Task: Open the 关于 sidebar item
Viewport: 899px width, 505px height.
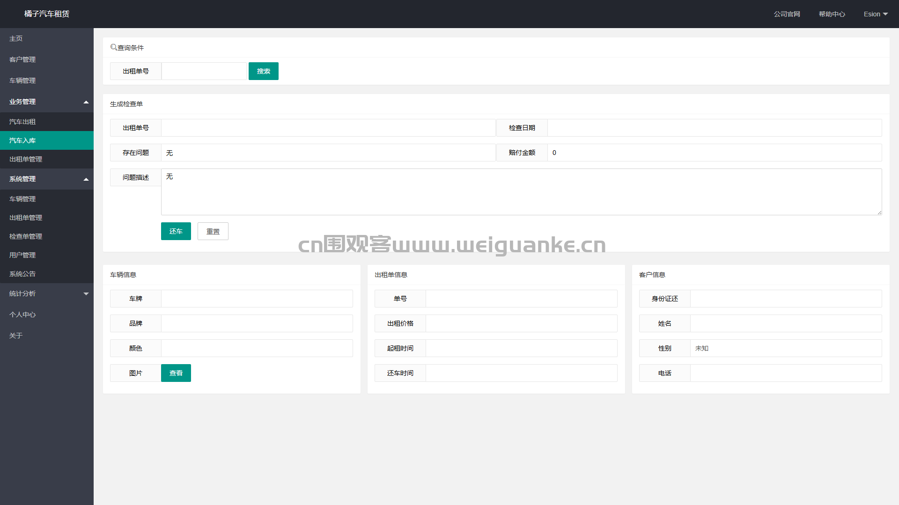Action: click(47, 336)
